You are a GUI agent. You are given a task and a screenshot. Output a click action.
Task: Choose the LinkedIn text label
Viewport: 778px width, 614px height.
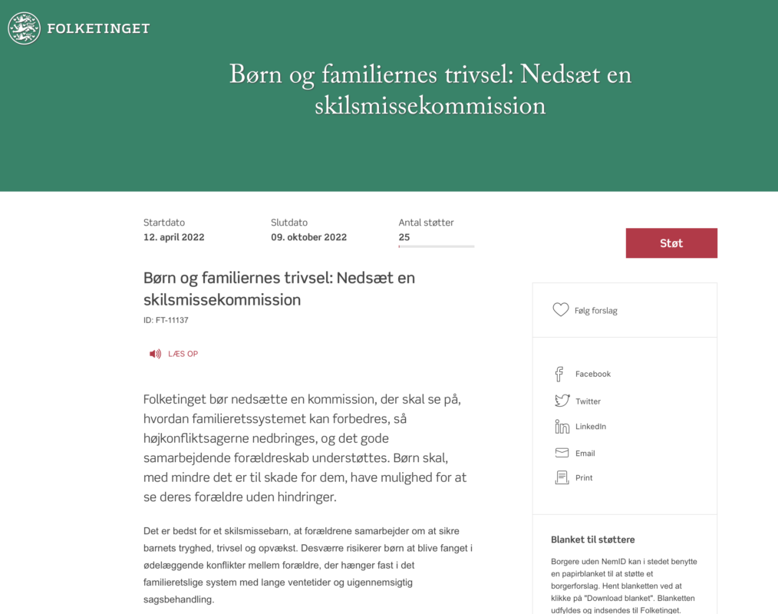tap(591, 427)
